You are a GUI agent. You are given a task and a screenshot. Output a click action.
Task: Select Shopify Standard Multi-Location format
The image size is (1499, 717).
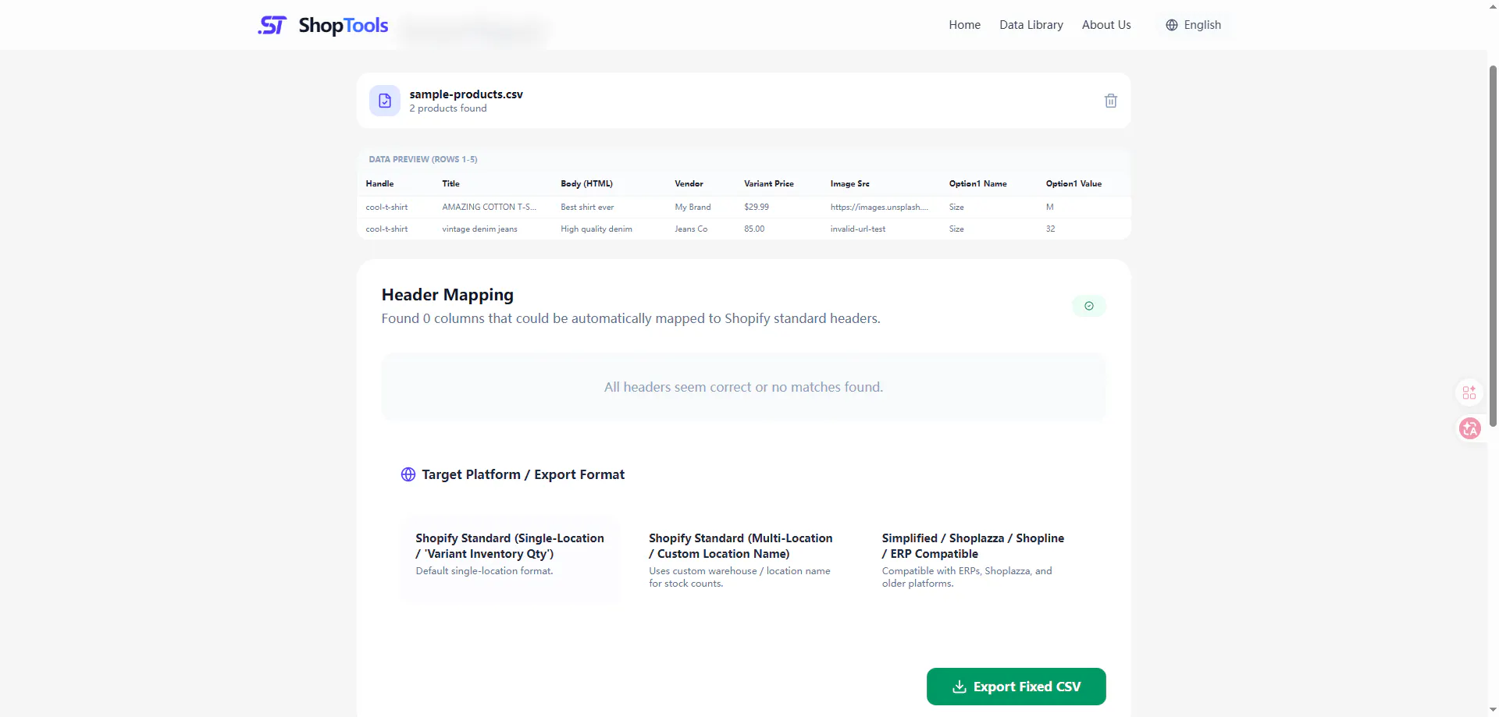[742, 558]
